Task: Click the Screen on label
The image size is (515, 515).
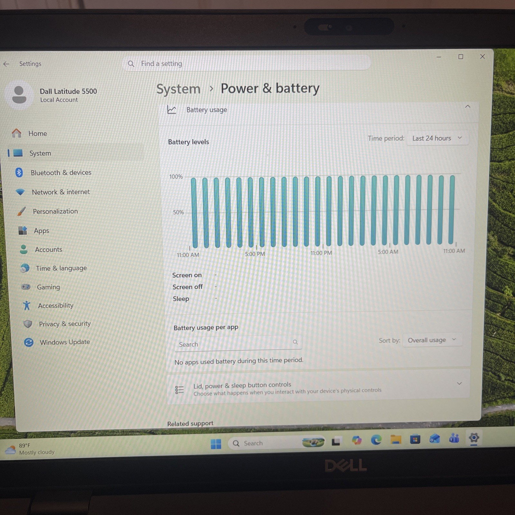Action: (x=187, y=275)
